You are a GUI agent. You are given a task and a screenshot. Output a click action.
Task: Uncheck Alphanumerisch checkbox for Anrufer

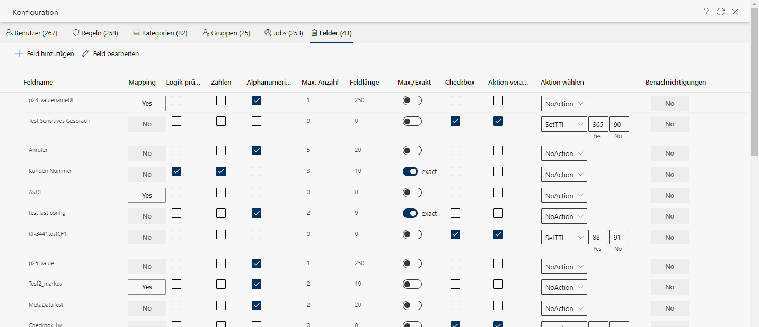coord(257,150)
